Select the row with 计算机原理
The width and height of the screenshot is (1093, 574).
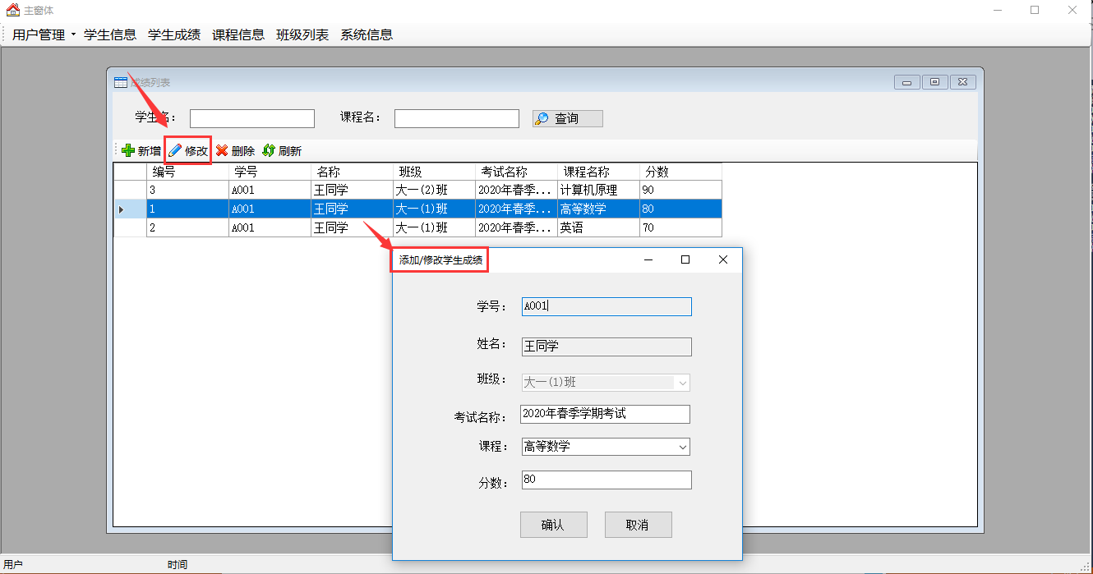pos(417,190)
